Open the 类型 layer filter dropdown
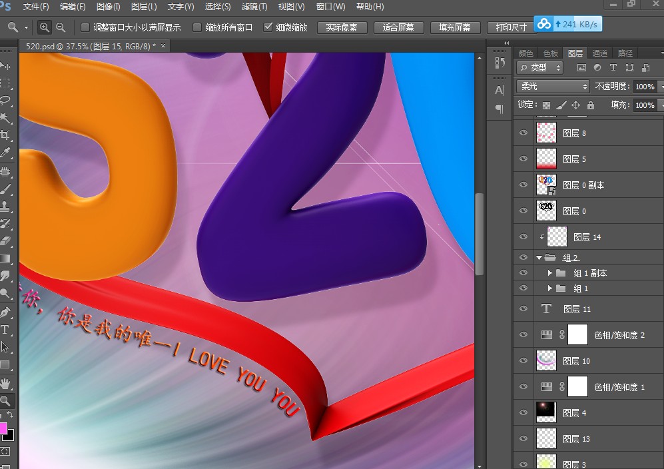Viewport: 664px width, 469px height. (540, 68)
